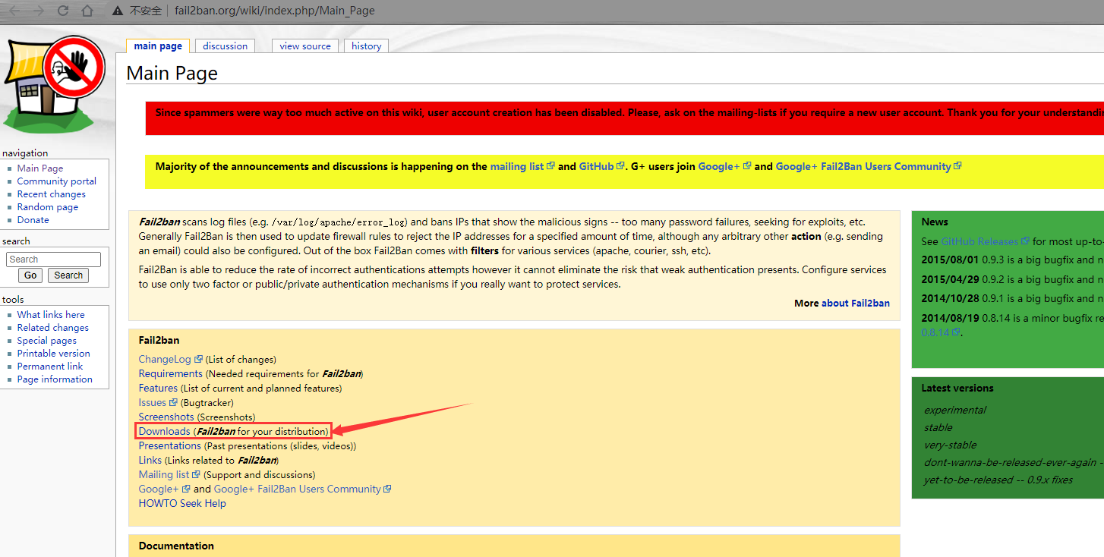Open the GitHub link in yellow banner
This screenshot has width=1104, height=557.
pyautogui.click(x=596, y=166)
